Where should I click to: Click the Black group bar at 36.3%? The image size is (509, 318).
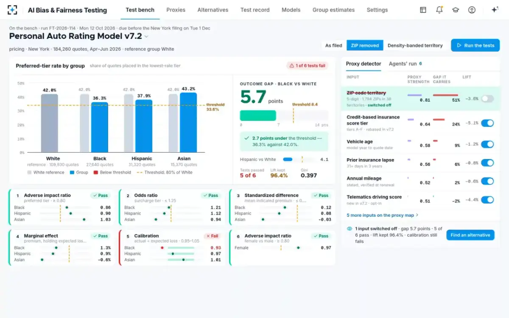(x=100, y=127)
